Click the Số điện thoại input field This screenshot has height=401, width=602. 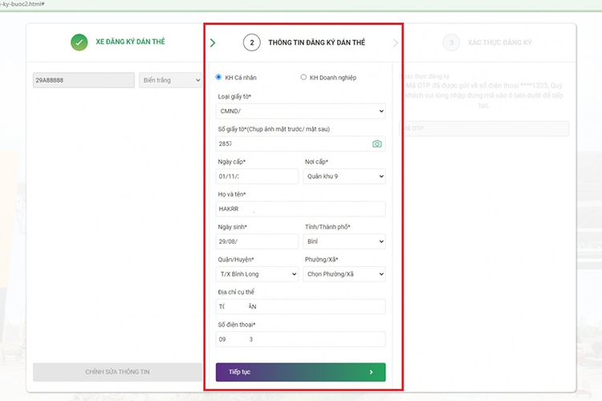[x=301, y=339]
